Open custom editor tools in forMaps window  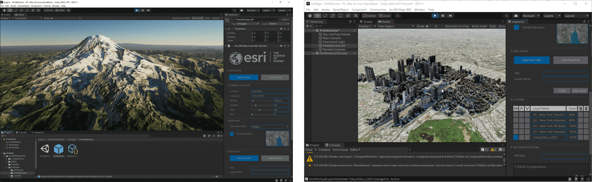pyautogui.click(x=356, y=16)
